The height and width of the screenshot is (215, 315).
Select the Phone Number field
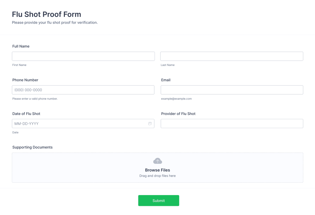[83, 90]
